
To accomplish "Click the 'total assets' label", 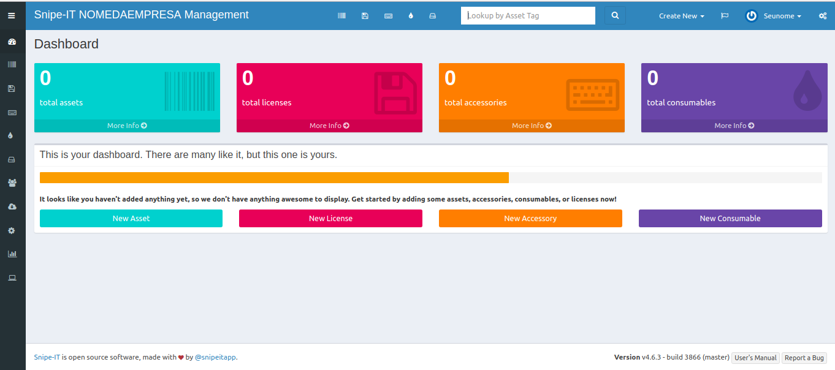I will tap(61, 102).
